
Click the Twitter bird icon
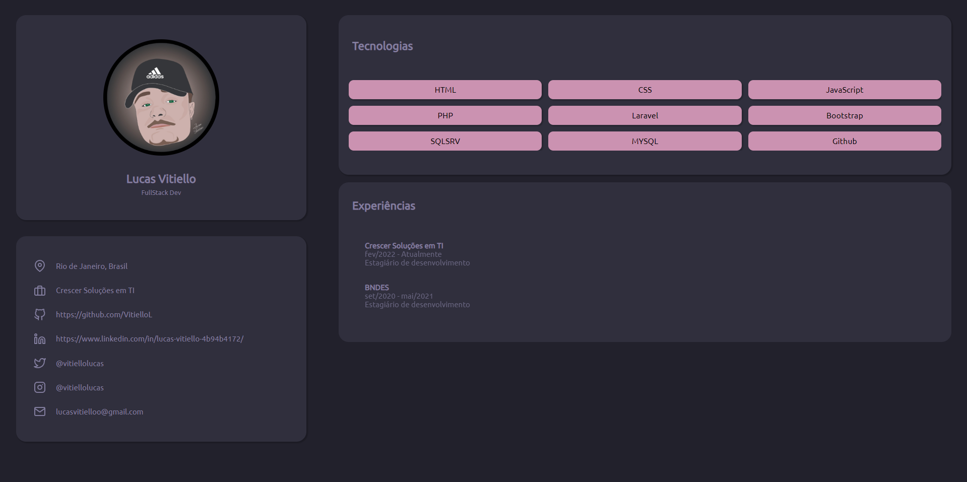coord(40,363)
